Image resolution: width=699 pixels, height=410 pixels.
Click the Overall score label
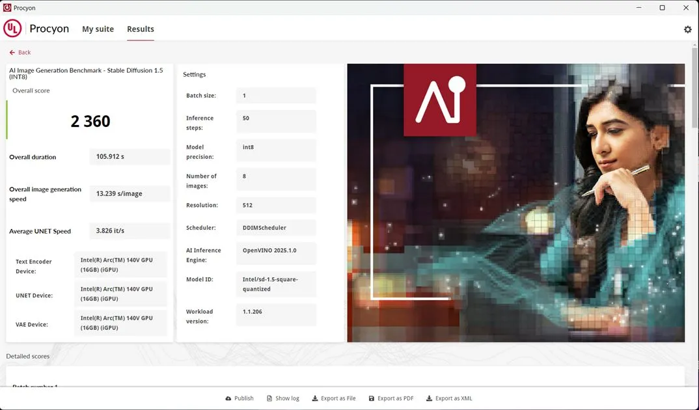click(31, 90)
